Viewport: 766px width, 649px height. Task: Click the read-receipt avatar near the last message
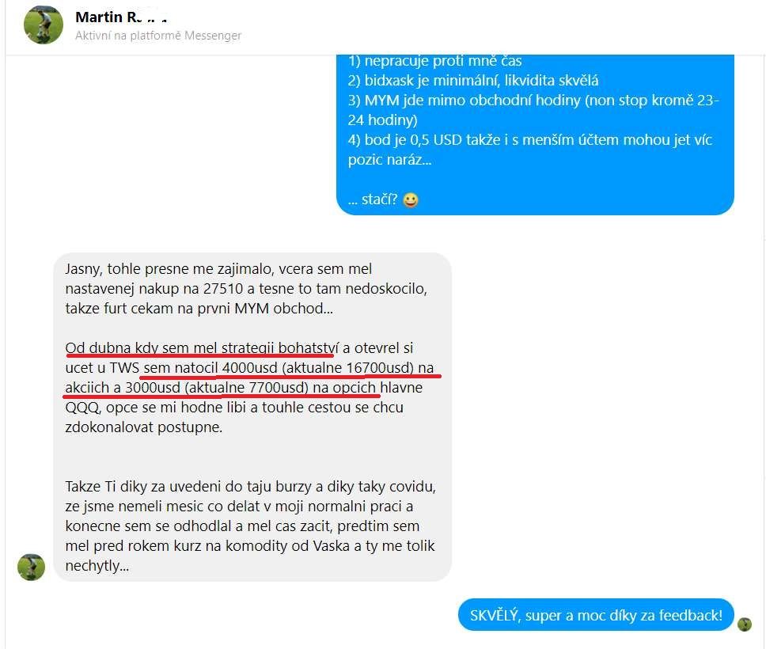coord(745,624)
